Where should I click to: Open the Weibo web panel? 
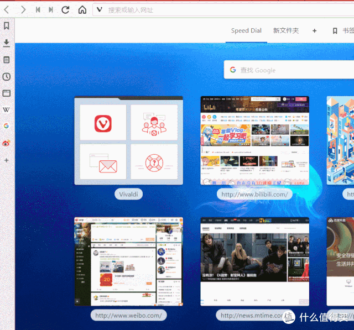(6, 143)
